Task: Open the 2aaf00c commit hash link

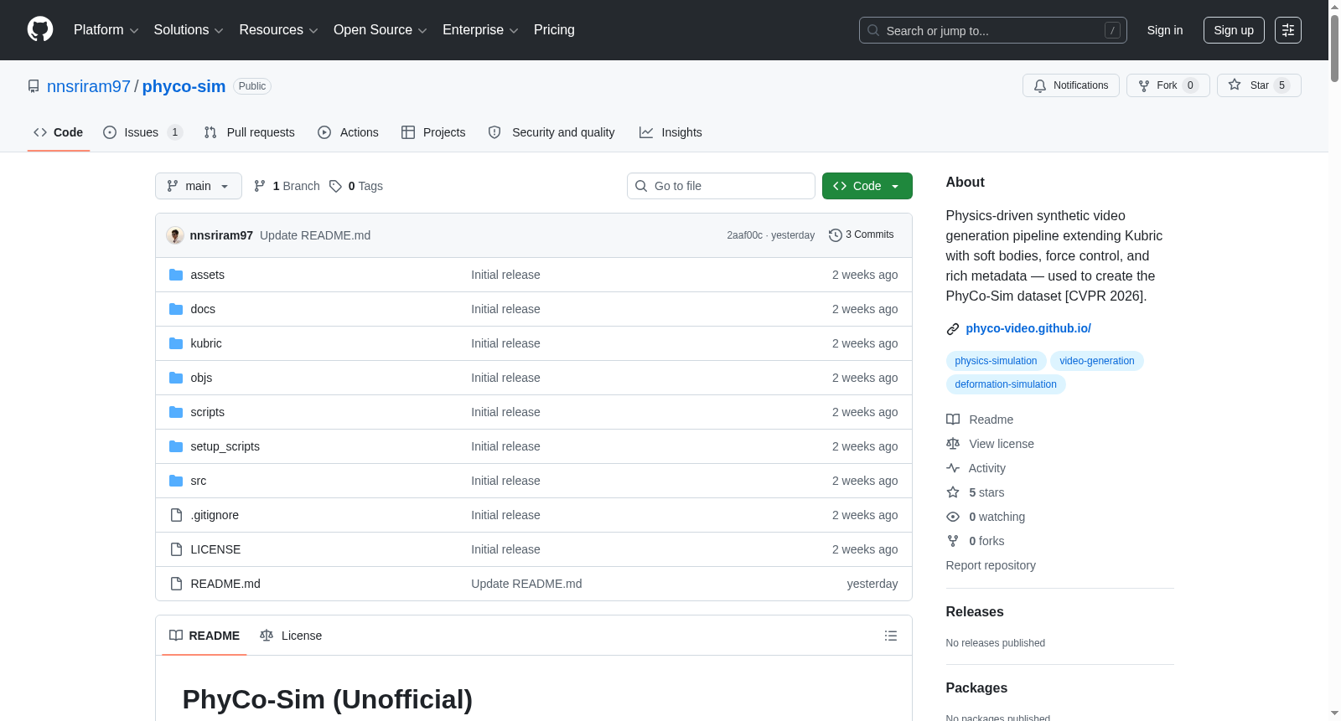Action: pos(745,235)
